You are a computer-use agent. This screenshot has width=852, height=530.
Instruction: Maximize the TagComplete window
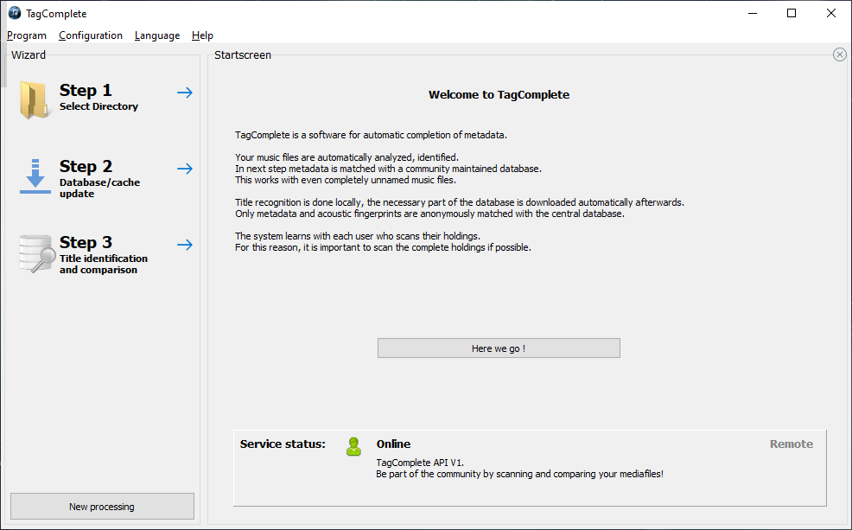(x=792, y=13)
